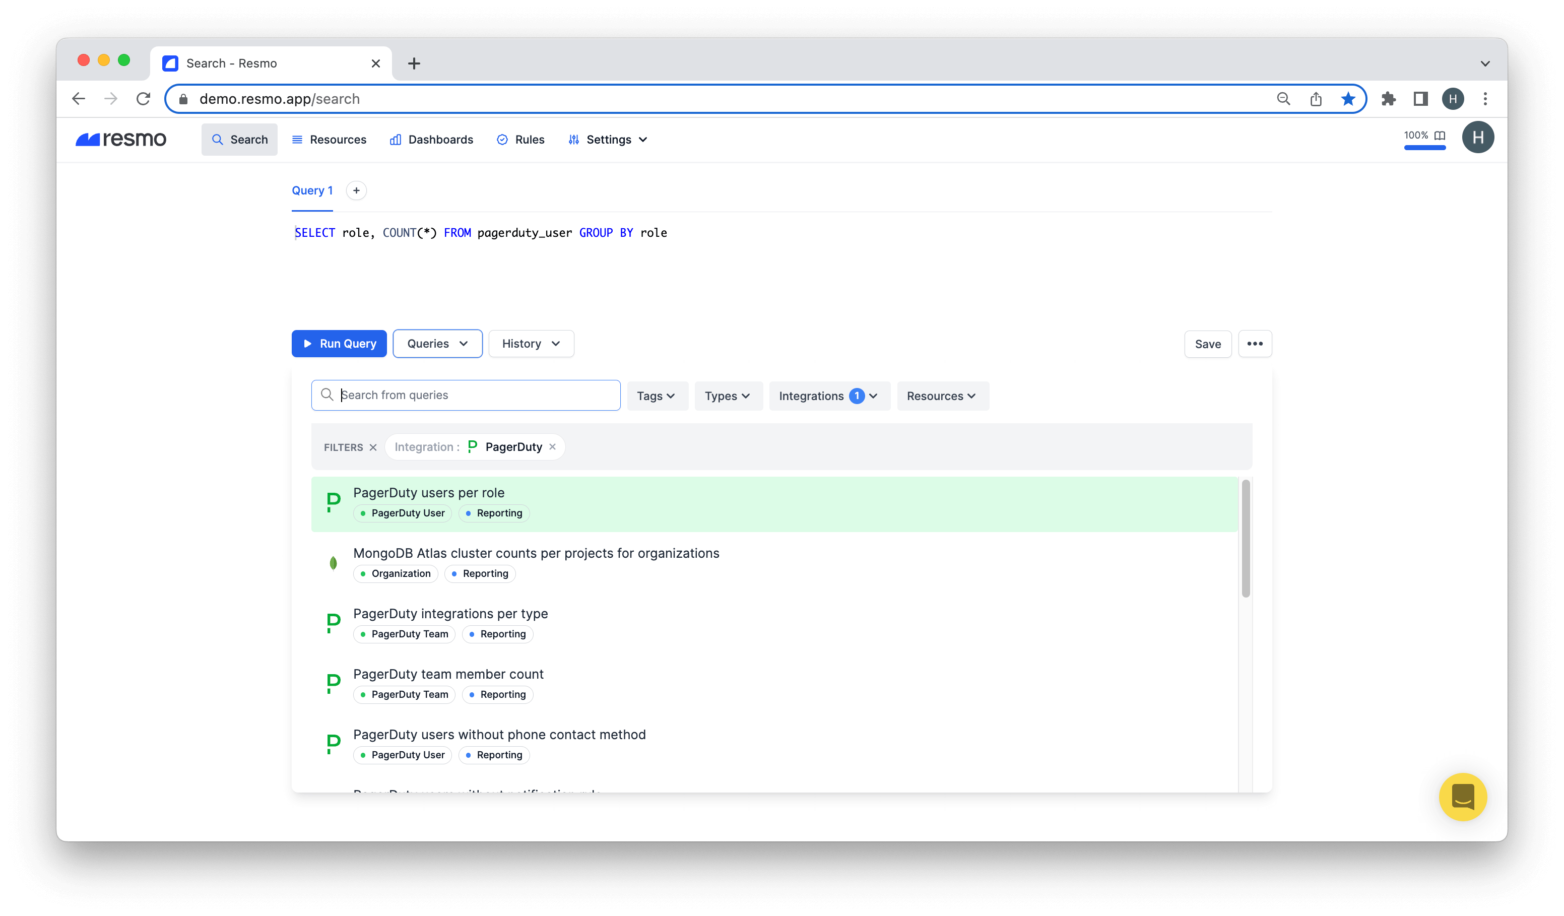Click into the SQL query editor

(x=781, y=267)
